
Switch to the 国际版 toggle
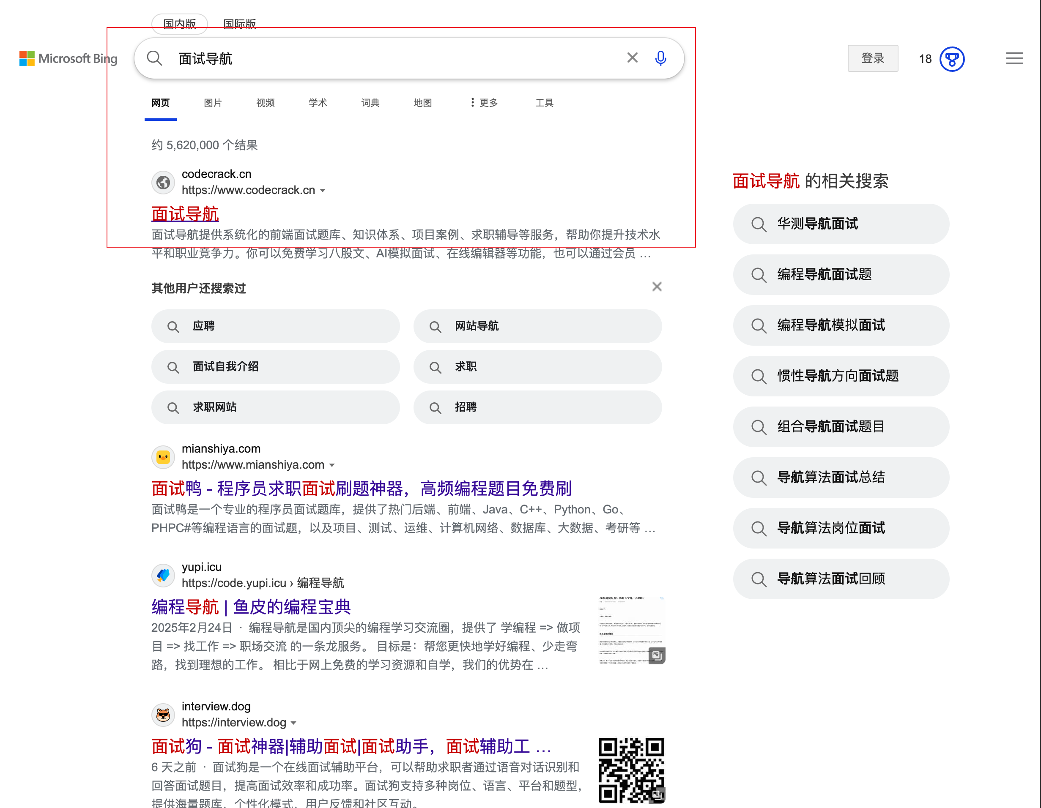tap(239, 23)
